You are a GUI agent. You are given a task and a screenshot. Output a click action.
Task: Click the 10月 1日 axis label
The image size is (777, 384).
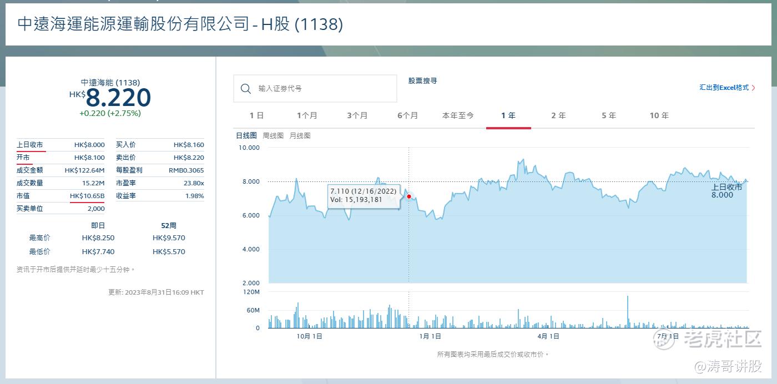pos(310,336)
